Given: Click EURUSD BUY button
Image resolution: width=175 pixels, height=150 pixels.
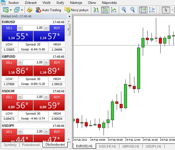Looking at the screenshot, I should [57, 28].
